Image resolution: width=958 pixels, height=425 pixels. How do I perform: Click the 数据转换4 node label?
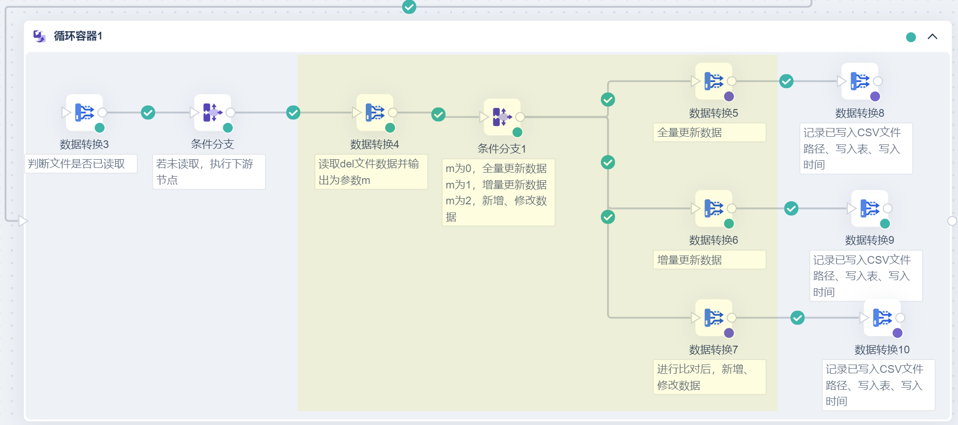tap(375, 144)
